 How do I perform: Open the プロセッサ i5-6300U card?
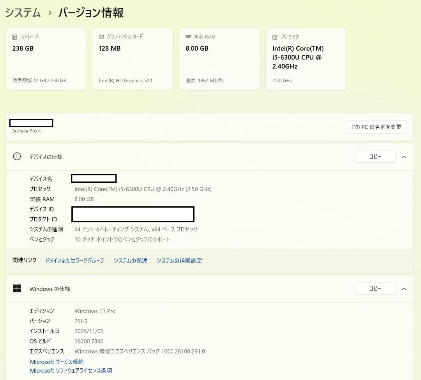[x=306, y=59]
